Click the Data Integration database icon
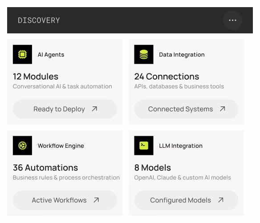 pyautogui.click(x=144, y=54)
